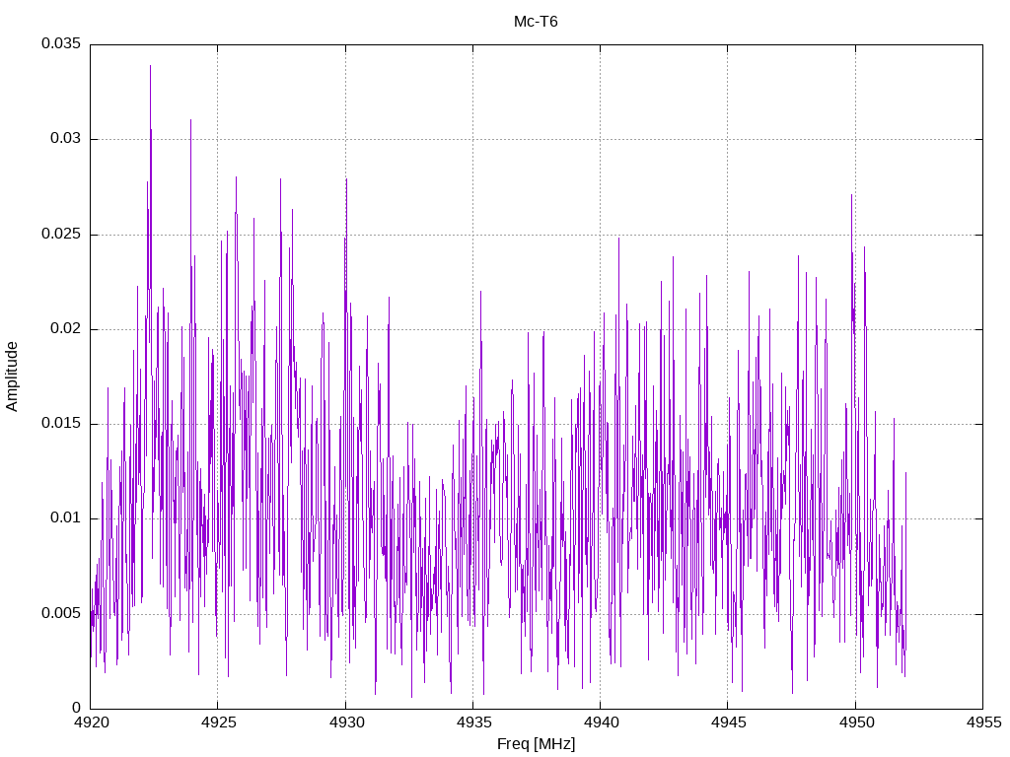1010x757 pixels.
Task: Click the 4945 x-axis tick label
Action: tap(728, 723)
